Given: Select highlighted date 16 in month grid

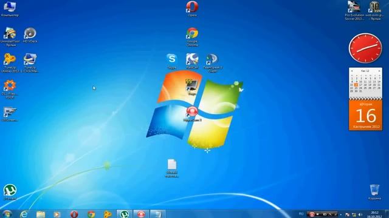Looking at the screenshot, I should tap(356, 85).
